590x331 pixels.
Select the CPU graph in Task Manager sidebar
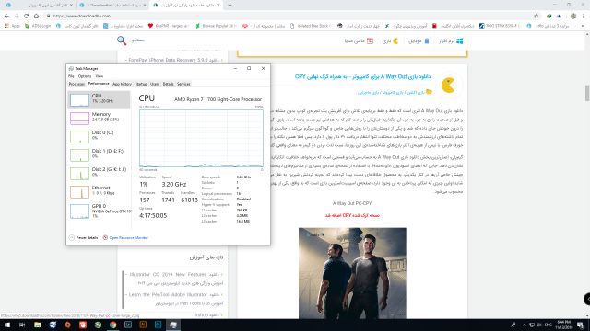click(99, 100)
